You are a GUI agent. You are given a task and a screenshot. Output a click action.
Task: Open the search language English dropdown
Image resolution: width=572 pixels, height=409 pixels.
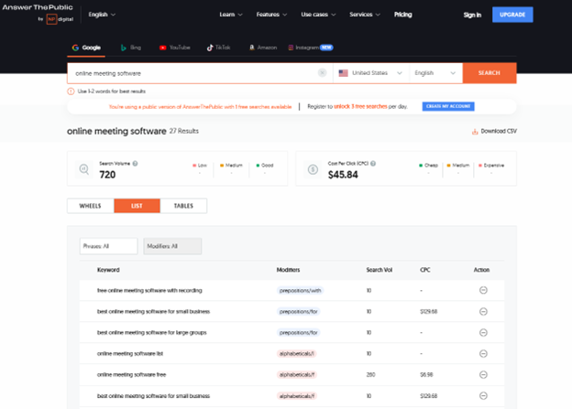[435, 73]
